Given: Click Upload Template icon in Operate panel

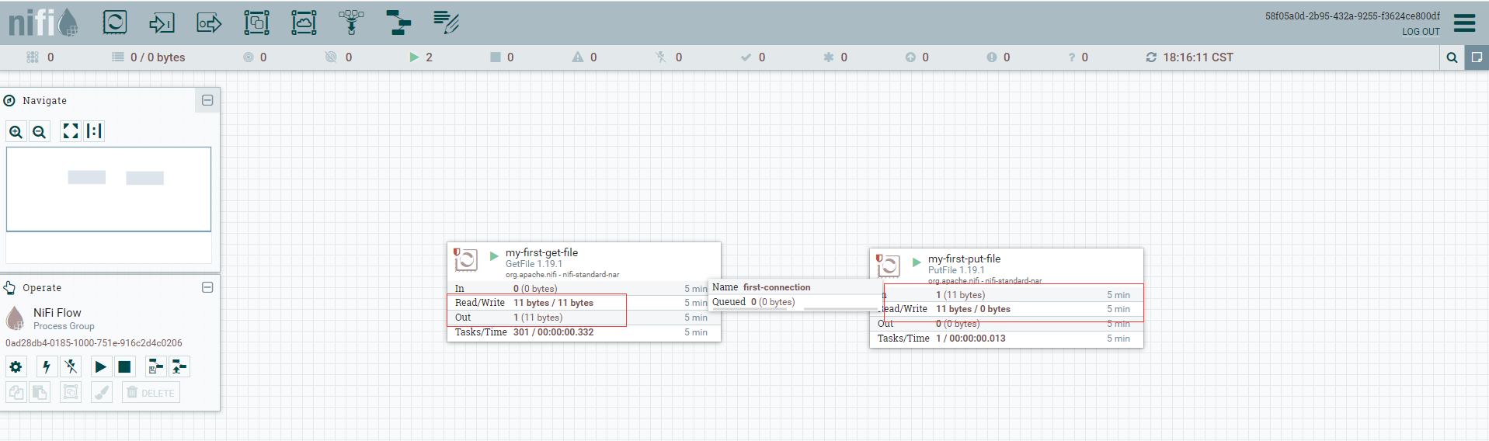Looking at the screenshot, I should coord(179,366).
